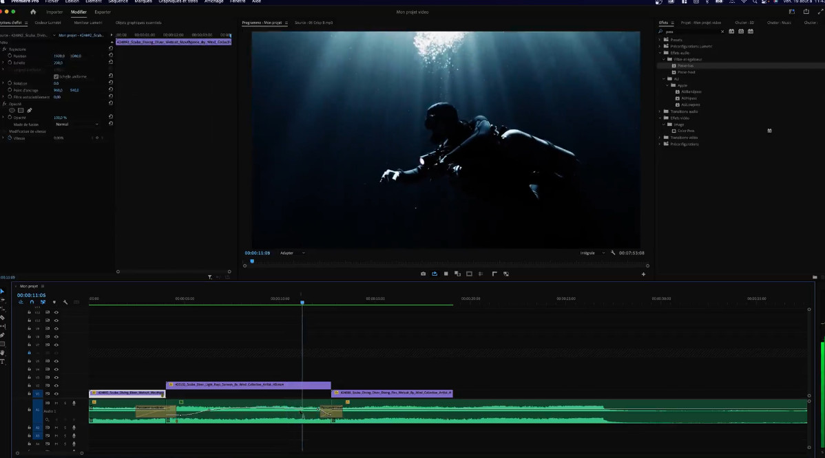Open the Adapter zoom dropdown
Image resolution: width=825 pixels, height=458 pixels.
[x=292, y=253]
